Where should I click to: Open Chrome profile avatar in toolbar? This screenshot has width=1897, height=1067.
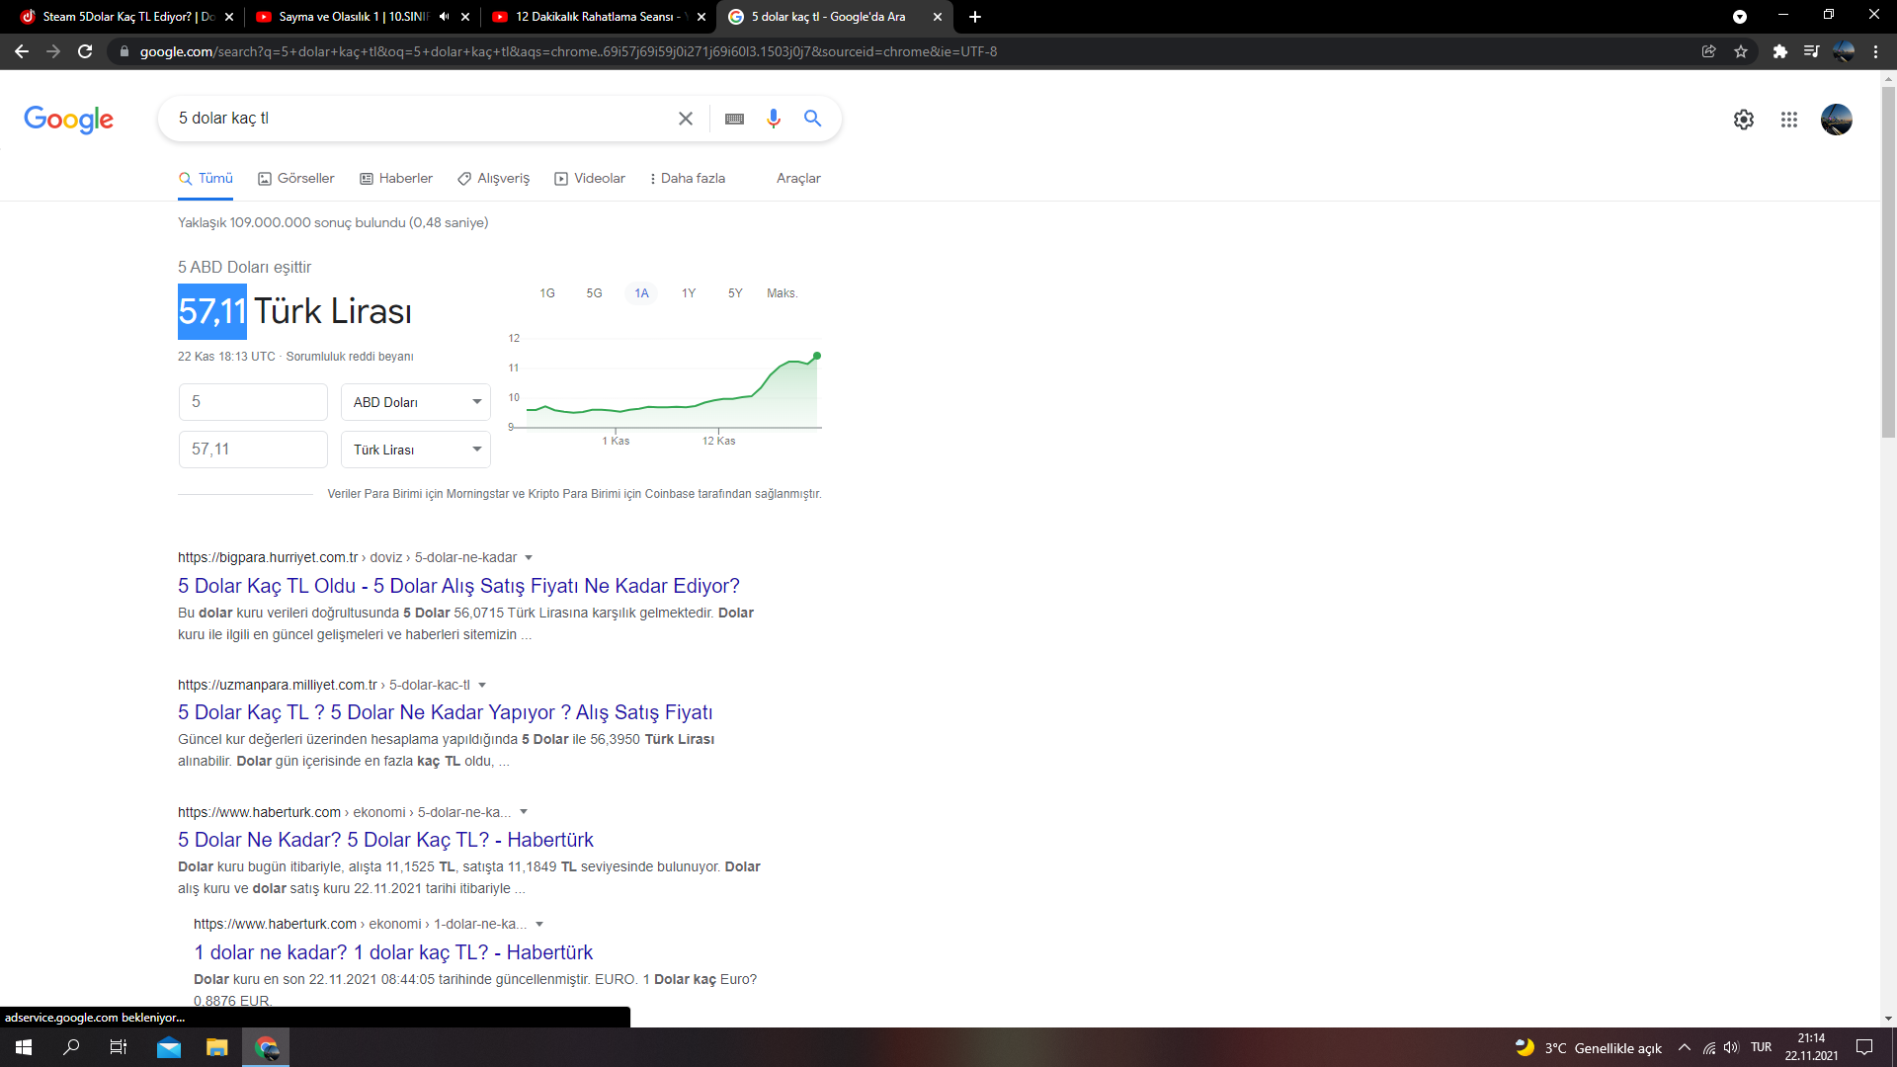click(1844, 51)
